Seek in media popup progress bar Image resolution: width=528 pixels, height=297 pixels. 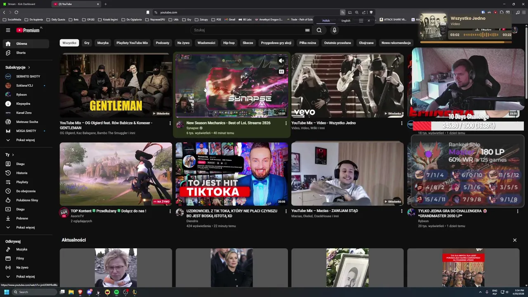click(x=465, y=42)
